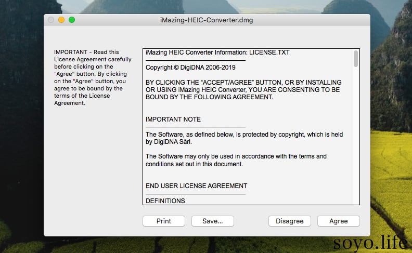Click the license text scrollbar thumb
The width and height of the screenshot is (412, 253).
pos(356,59)
